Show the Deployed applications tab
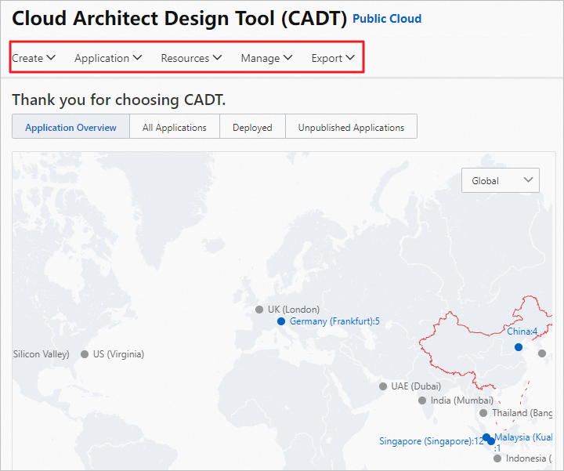Viewport: 564px width, 471px height. pos(252,127)
